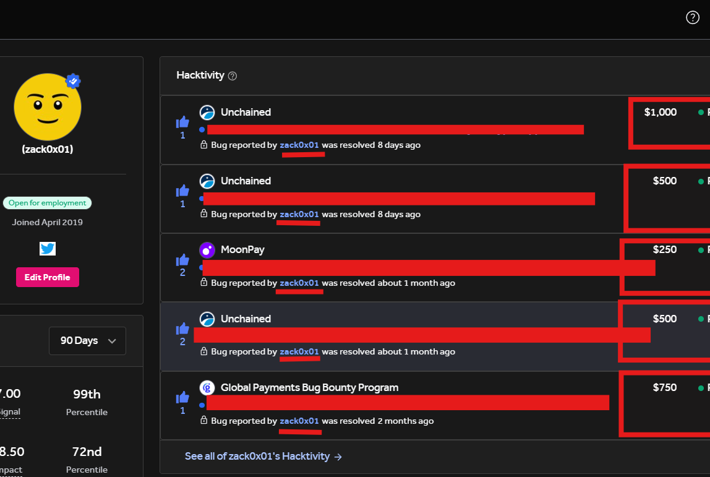Screen dimensions: 710x477
Task: Click the first Unchained program logo
Action: coord(207,113)
